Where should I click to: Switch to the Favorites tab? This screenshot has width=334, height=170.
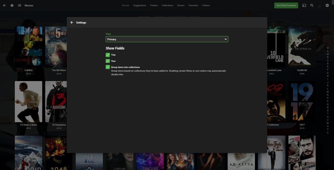(193, 5)
